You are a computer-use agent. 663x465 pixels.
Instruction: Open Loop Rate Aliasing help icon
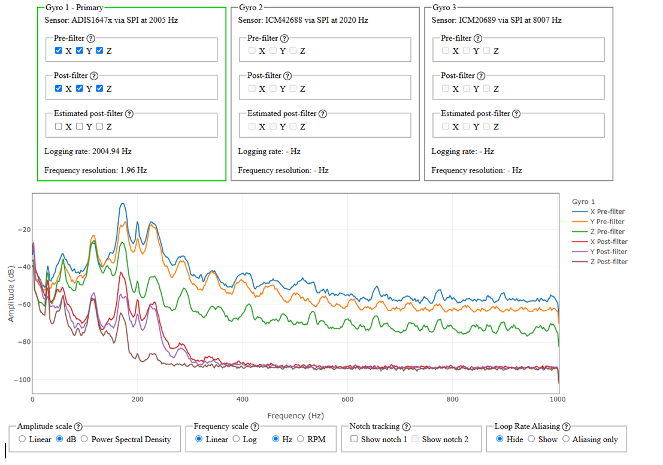click(566, 427)
